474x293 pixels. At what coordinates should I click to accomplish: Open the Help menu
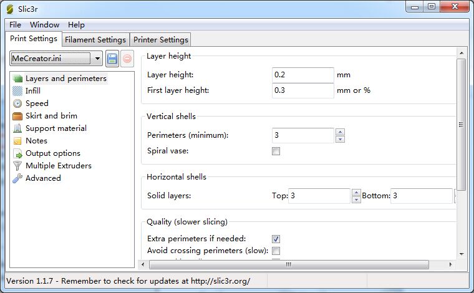point(76,25)
